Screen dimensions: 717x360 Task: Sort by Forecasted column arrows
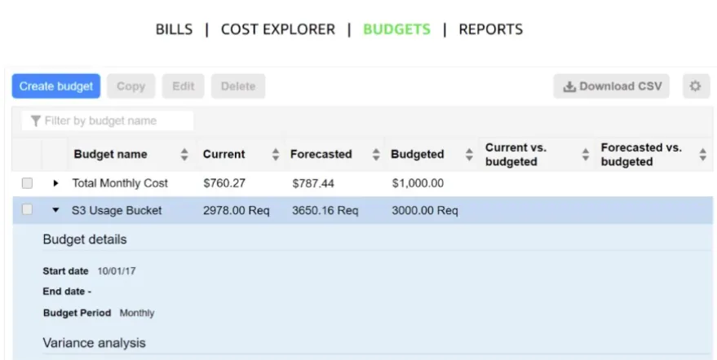coord(376,155)
